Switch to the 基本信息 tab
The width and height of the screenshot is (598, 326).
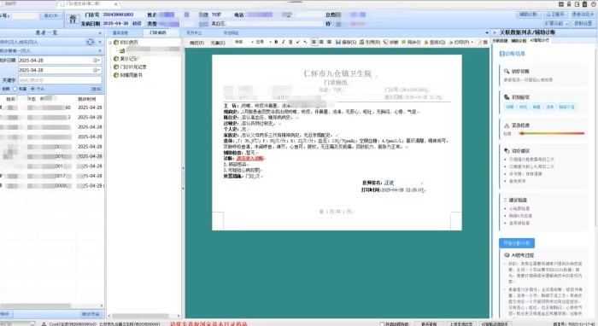(x=120, y=32)
